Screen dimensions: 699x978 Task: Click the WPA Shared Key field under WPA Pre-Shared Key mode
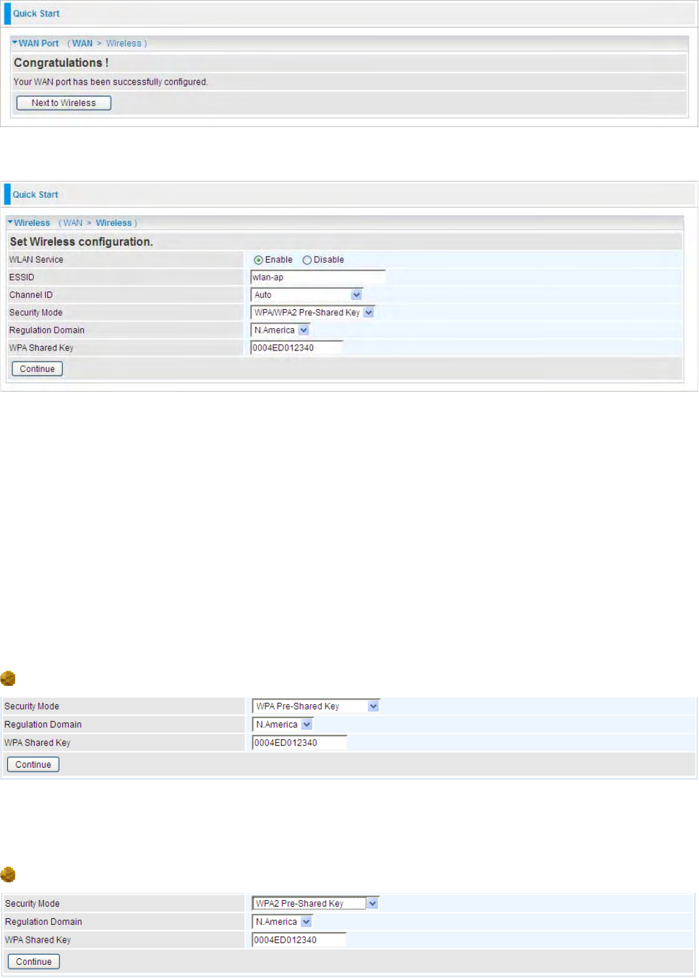[299, 743]
